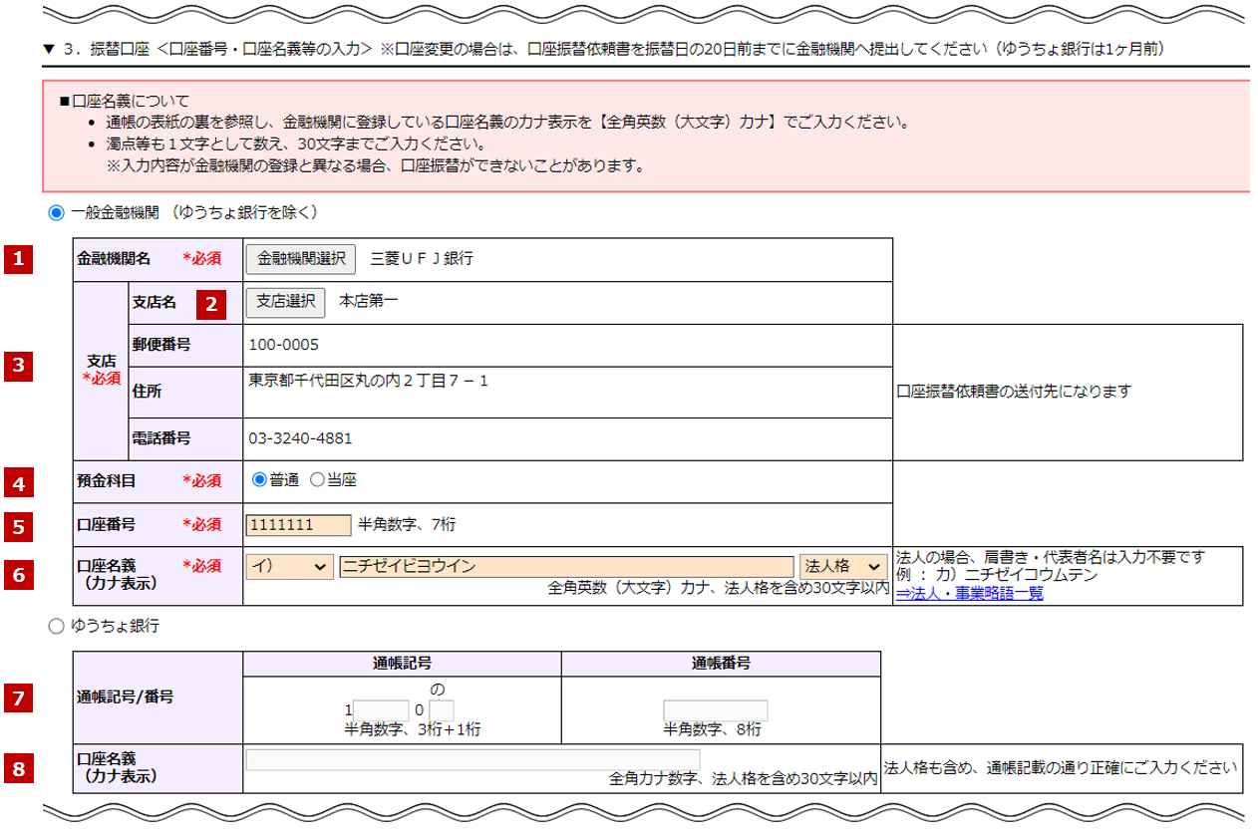Click red number marker 5

pyautogui.click(x=18, y=524)
